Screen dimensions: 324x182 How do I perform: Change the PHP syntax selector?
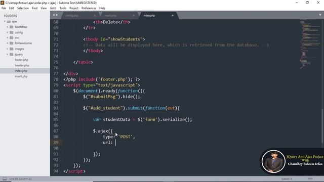(x=310, y=179)
